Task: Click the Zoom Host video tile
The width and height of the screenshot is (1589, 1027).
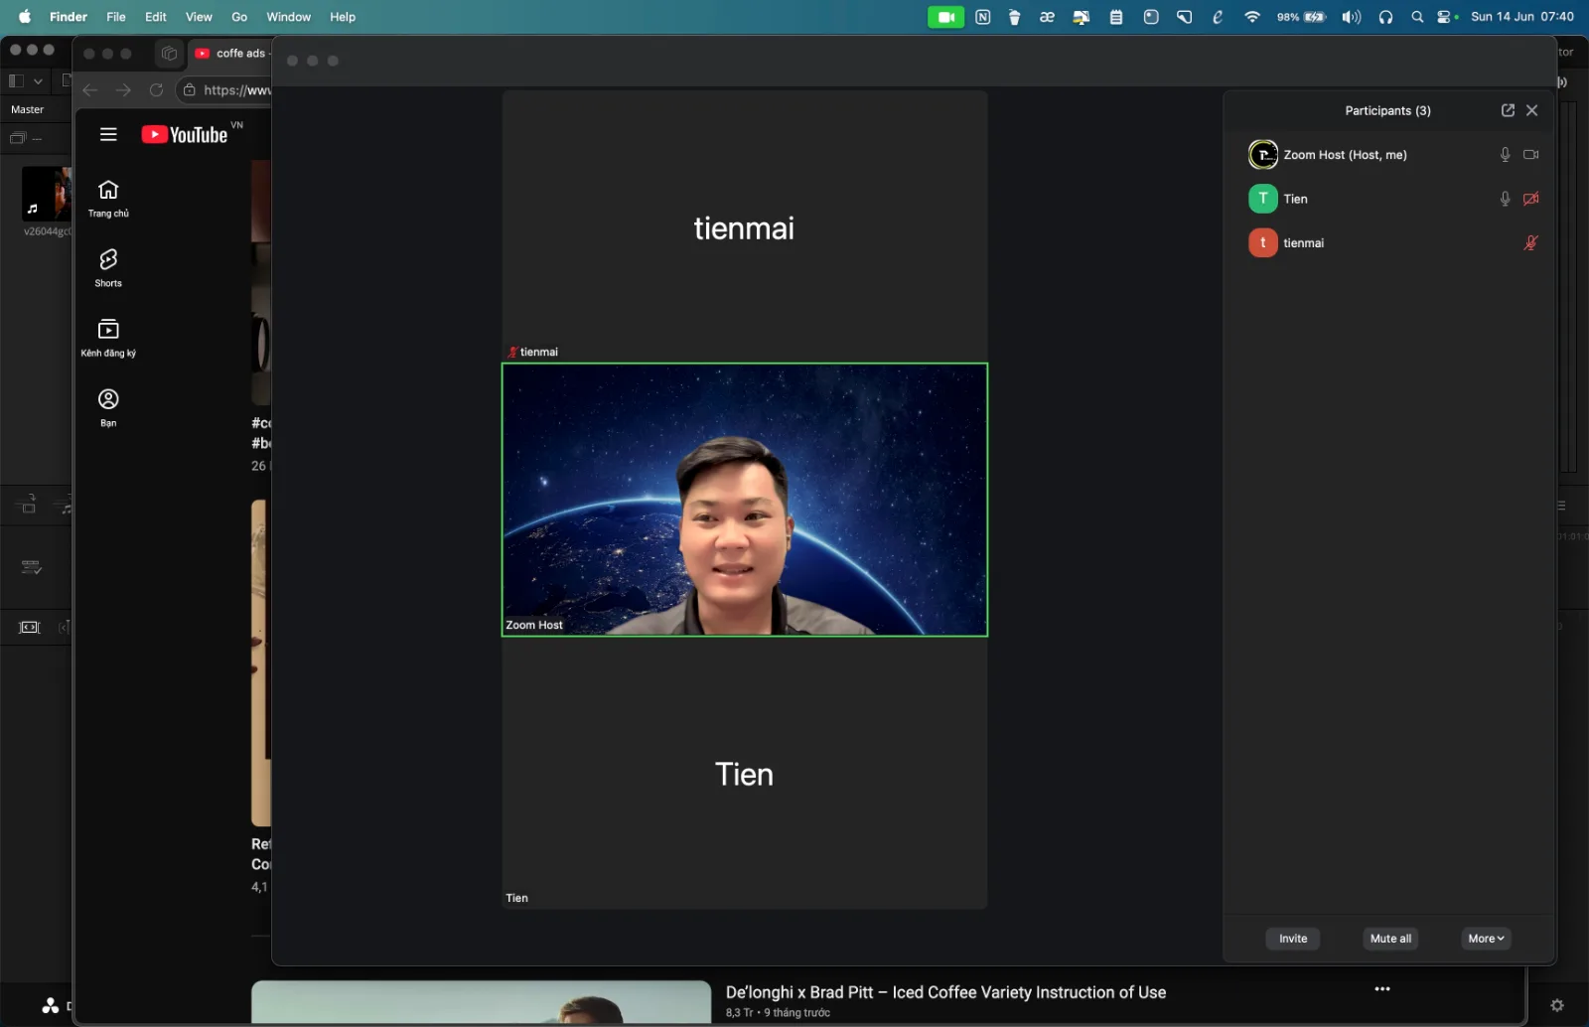Action: (745, 500)
